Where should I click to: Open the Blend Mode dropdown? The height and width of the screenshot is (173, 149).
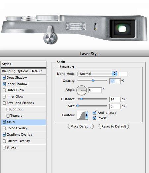click(x=97, y=74)
